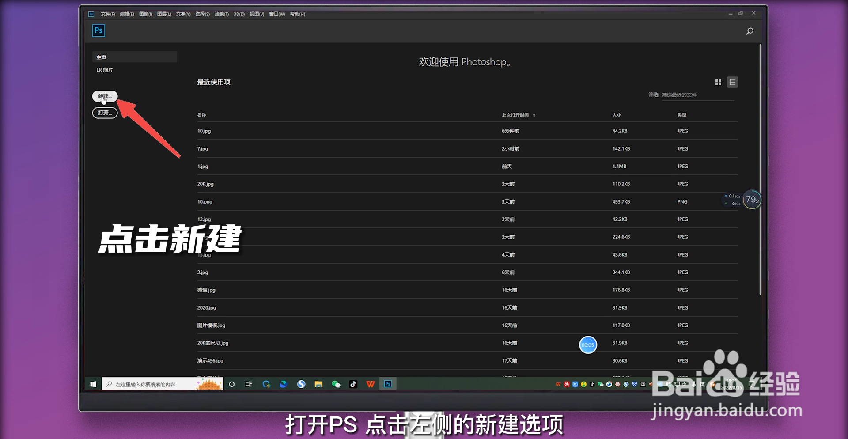
Task: Click the 453.7KB size cell
Action: point(621,202)
